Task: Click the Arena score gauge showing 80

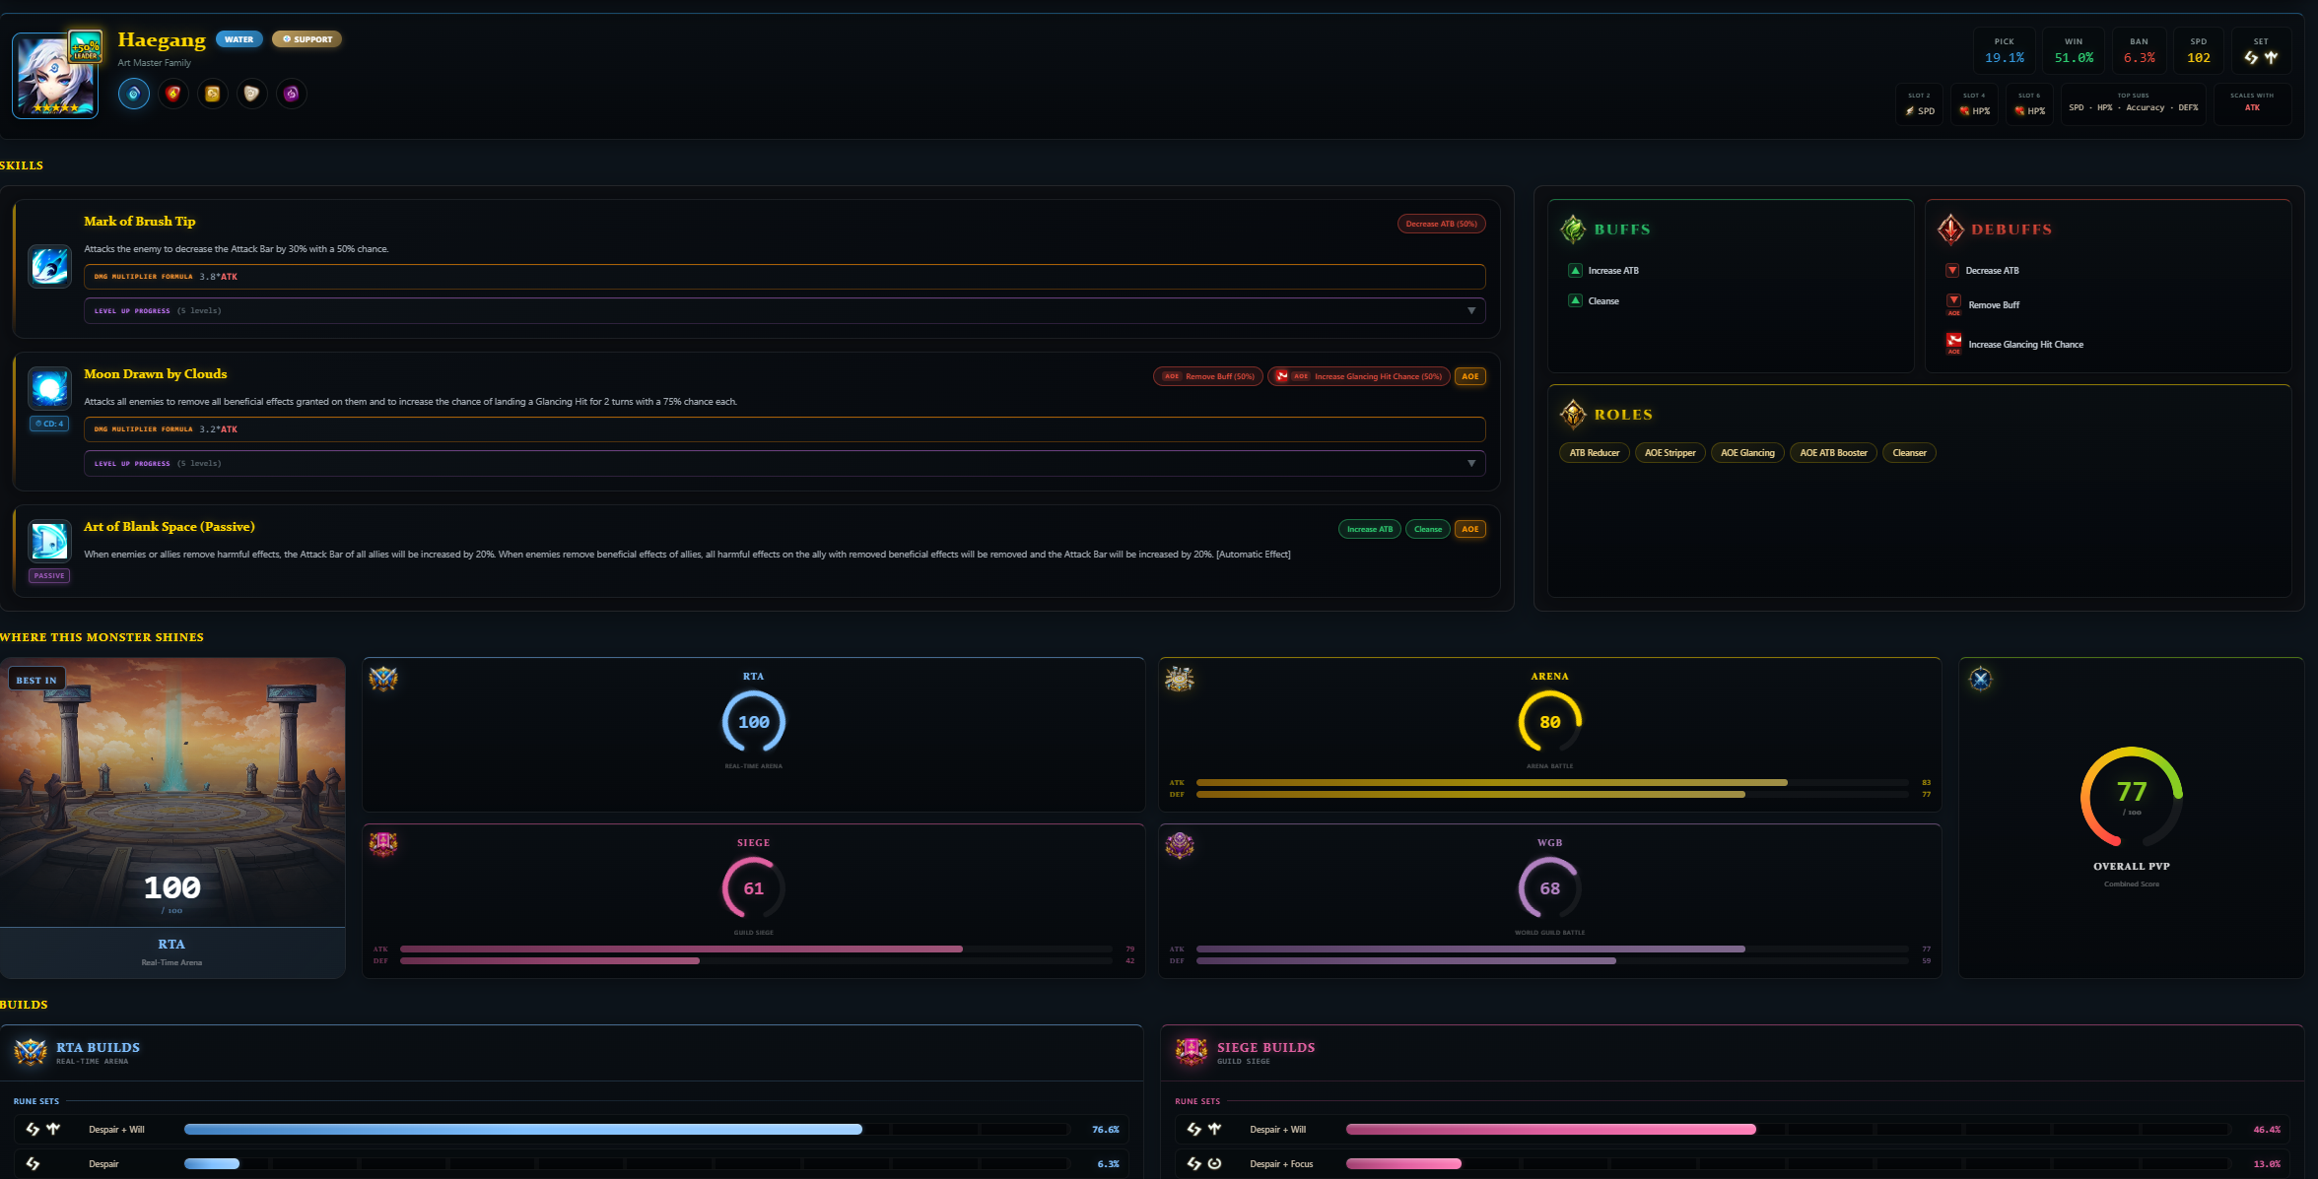Action: (x=1550, y=722)
